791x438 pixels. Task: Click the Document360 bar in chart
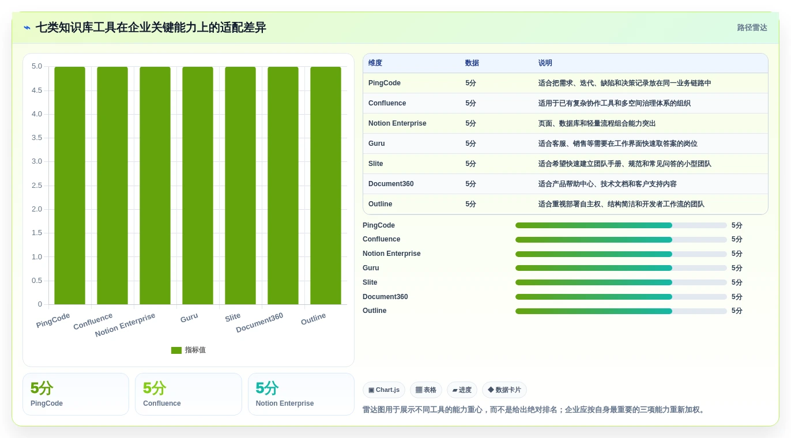pos(283,186)
